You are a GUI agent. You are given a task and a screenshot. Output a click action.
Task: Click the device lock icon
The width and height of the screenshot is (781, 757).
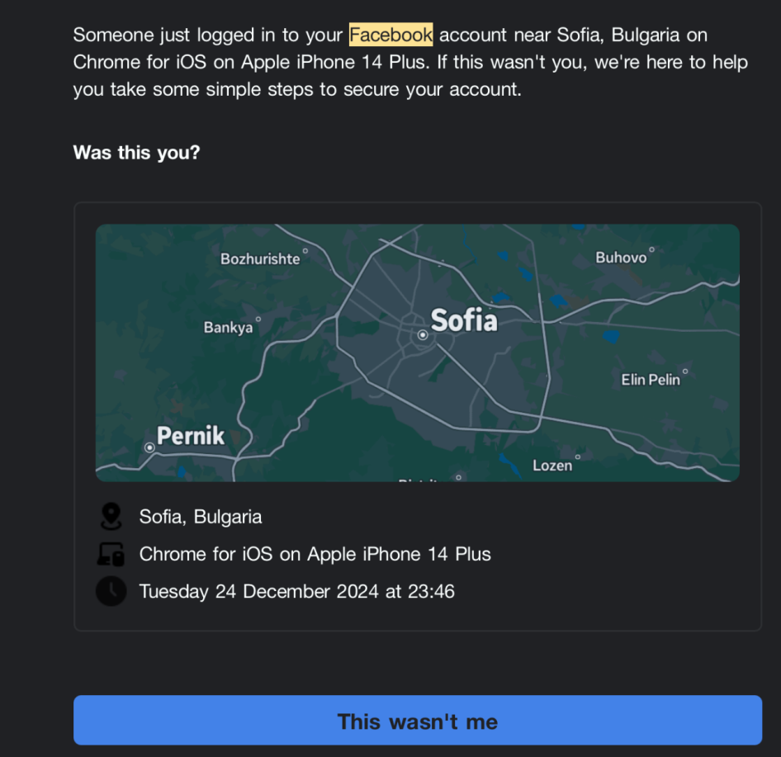click(110, 555)
